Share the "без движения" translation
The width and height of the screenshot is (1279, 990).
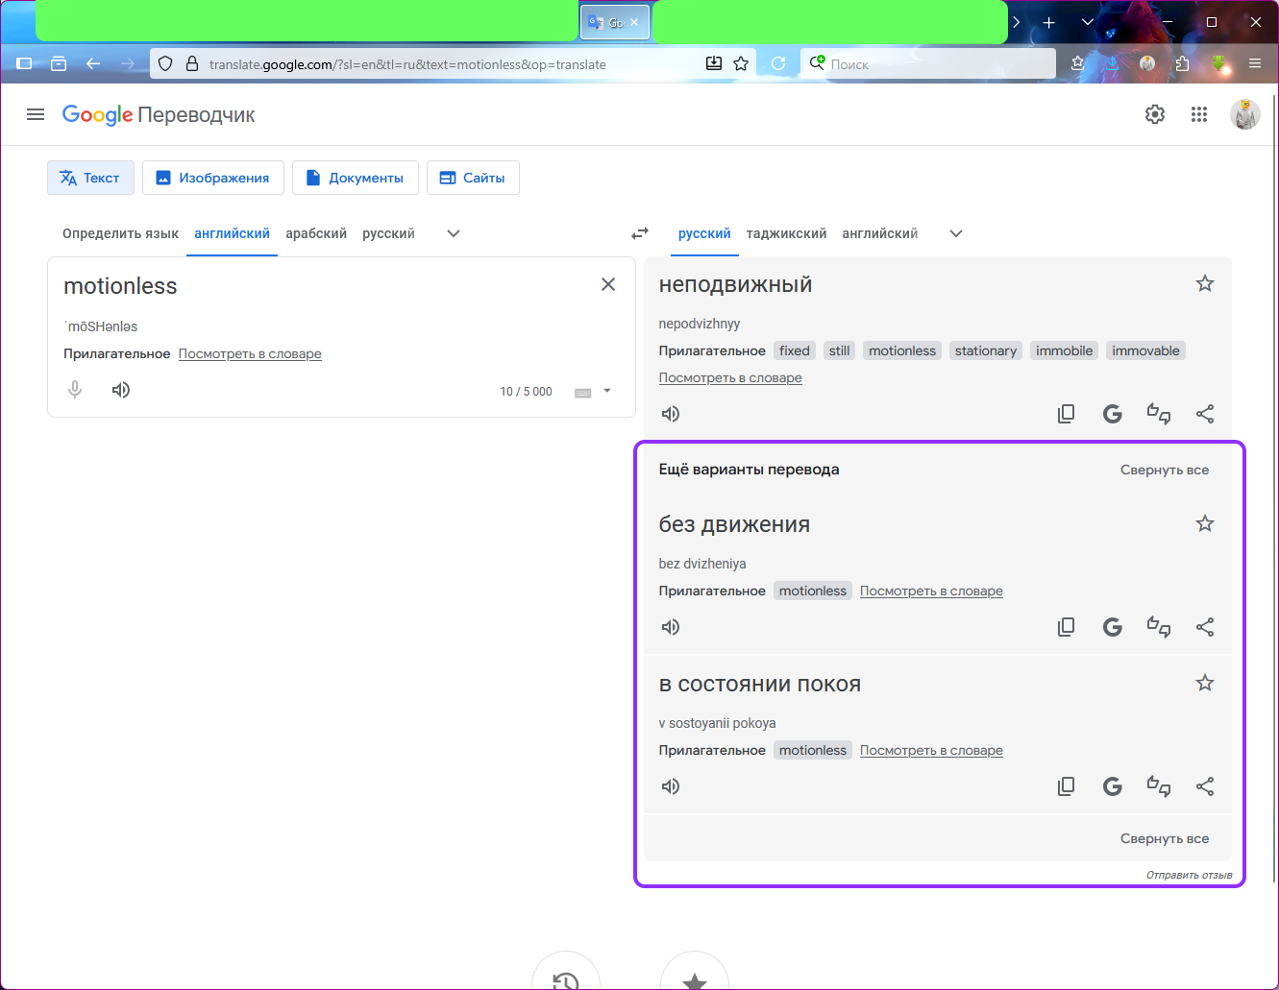1205,627
